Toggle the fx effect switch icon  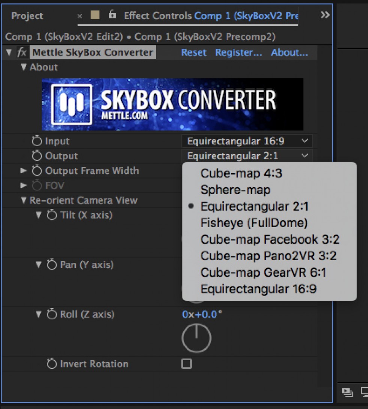[x=22, y=52]
